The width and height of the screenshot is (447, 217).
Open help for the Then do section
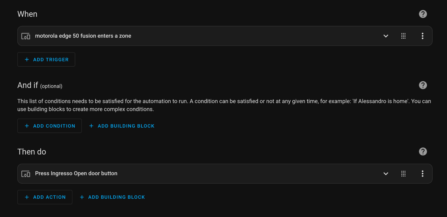pos(423,151)
